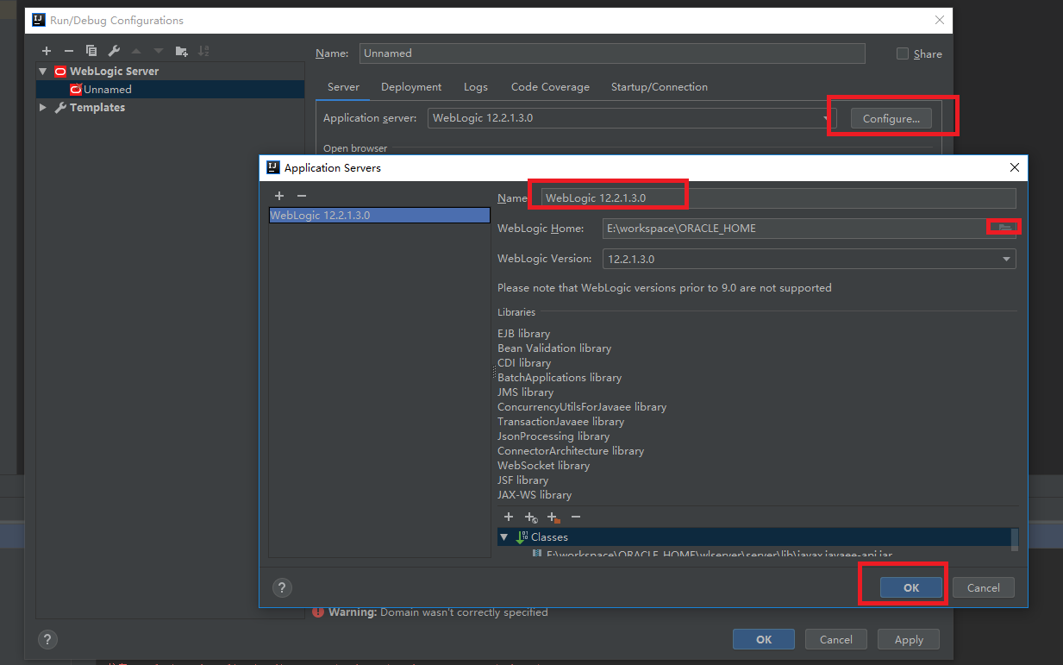Select 'JSF library' text
Screen dimensions: 1063x665
click(522, 480)
